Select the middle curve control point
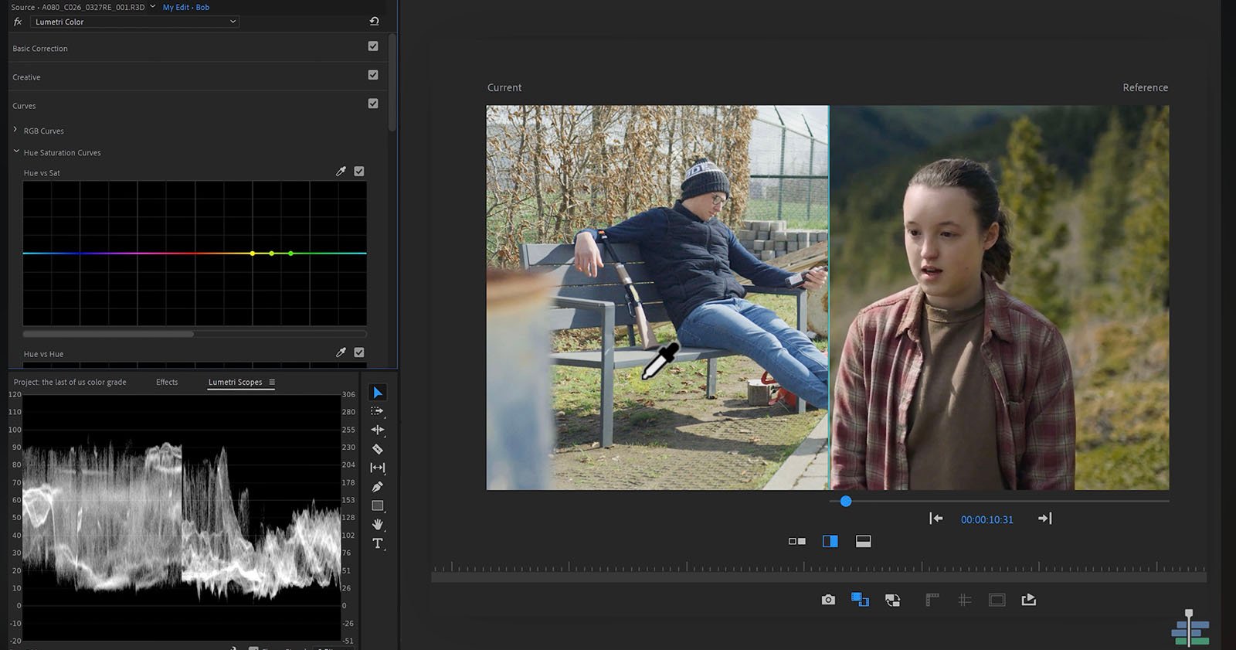The image size is (1236, 650). point(271,254)
